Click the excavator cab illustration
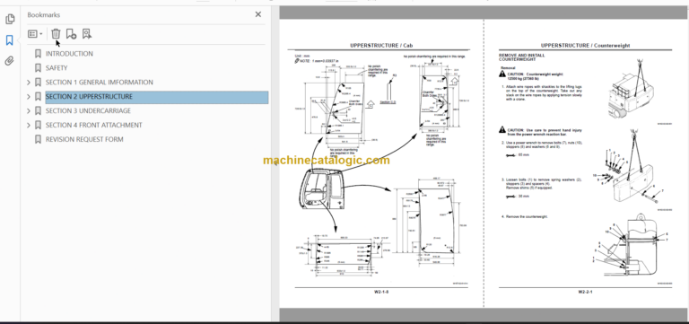This screenshot has width=689, height=324. point(322,190)
